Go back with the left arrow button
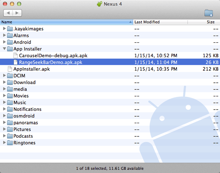 [x=8, y=13]
